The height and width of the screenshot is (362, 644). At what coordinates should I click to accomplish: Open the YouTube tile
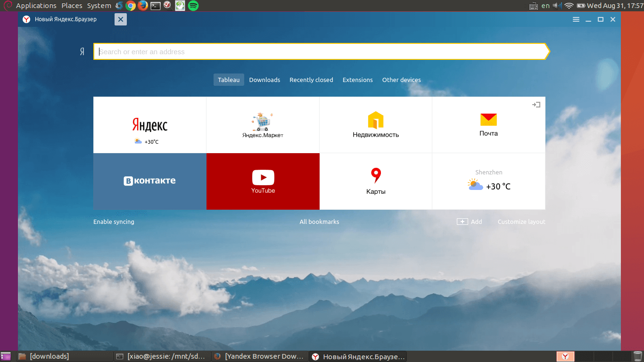[x=263, y=181]
